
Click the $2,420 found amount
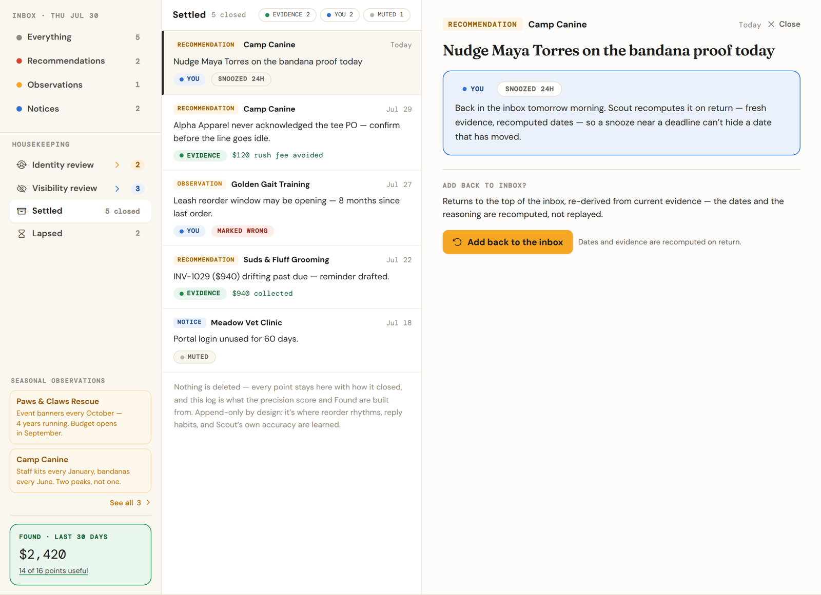coord(43,554)
